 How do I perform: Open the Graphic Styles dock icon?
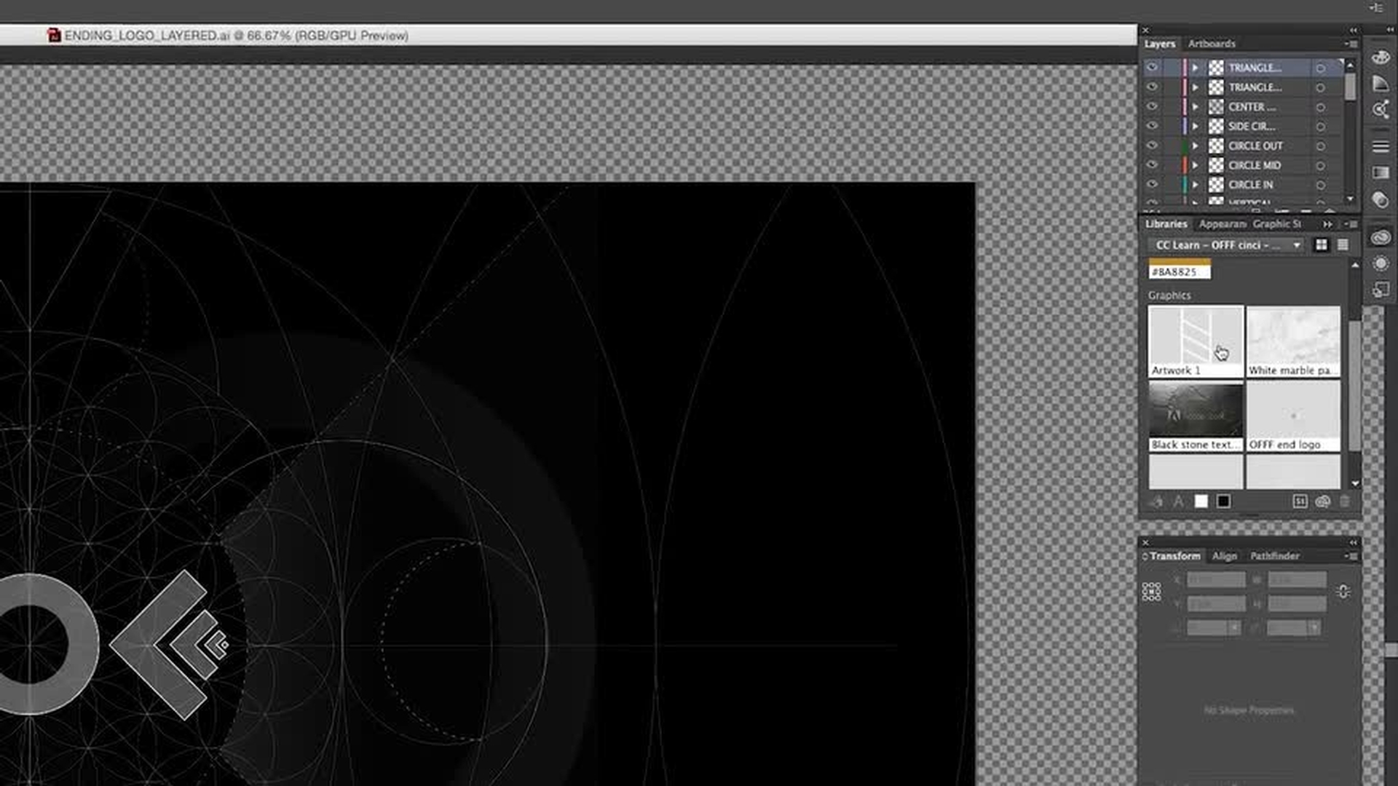[x=1381, y=290]
